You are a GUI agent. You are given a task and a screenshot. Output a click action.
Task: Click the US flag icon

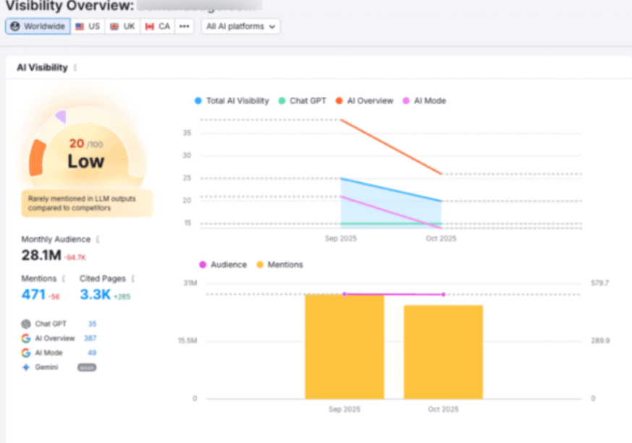[x=80, y=27]
